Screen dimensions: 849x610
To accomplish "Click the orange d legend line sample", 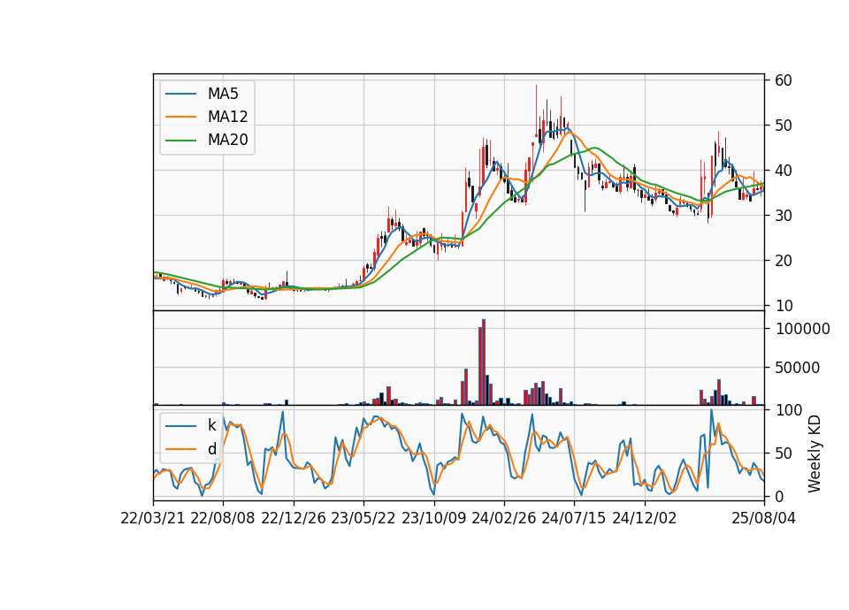I will pyautogui.click(x=180, y=449).
